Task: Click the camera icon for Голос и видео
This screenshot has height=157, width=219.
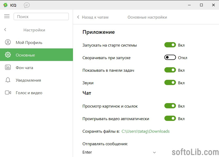Action: coord(8,93)
